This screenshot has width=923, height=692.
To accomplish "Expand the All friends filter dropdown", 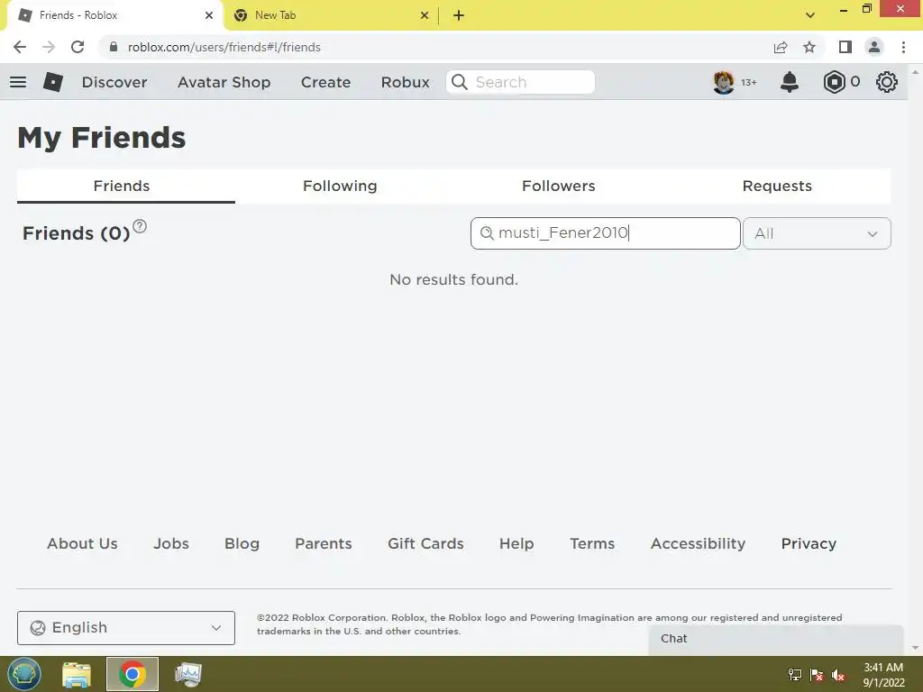I will coord(817,233).
